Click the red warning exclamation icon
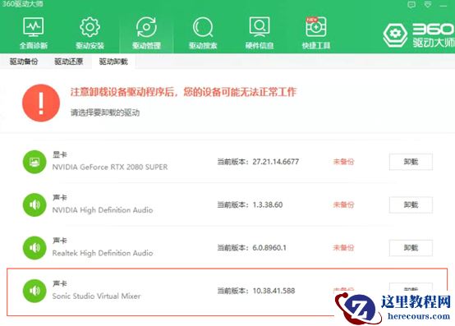Image resolution: width=455 pixels, height=326 pixels. click(x=41, y=103)
